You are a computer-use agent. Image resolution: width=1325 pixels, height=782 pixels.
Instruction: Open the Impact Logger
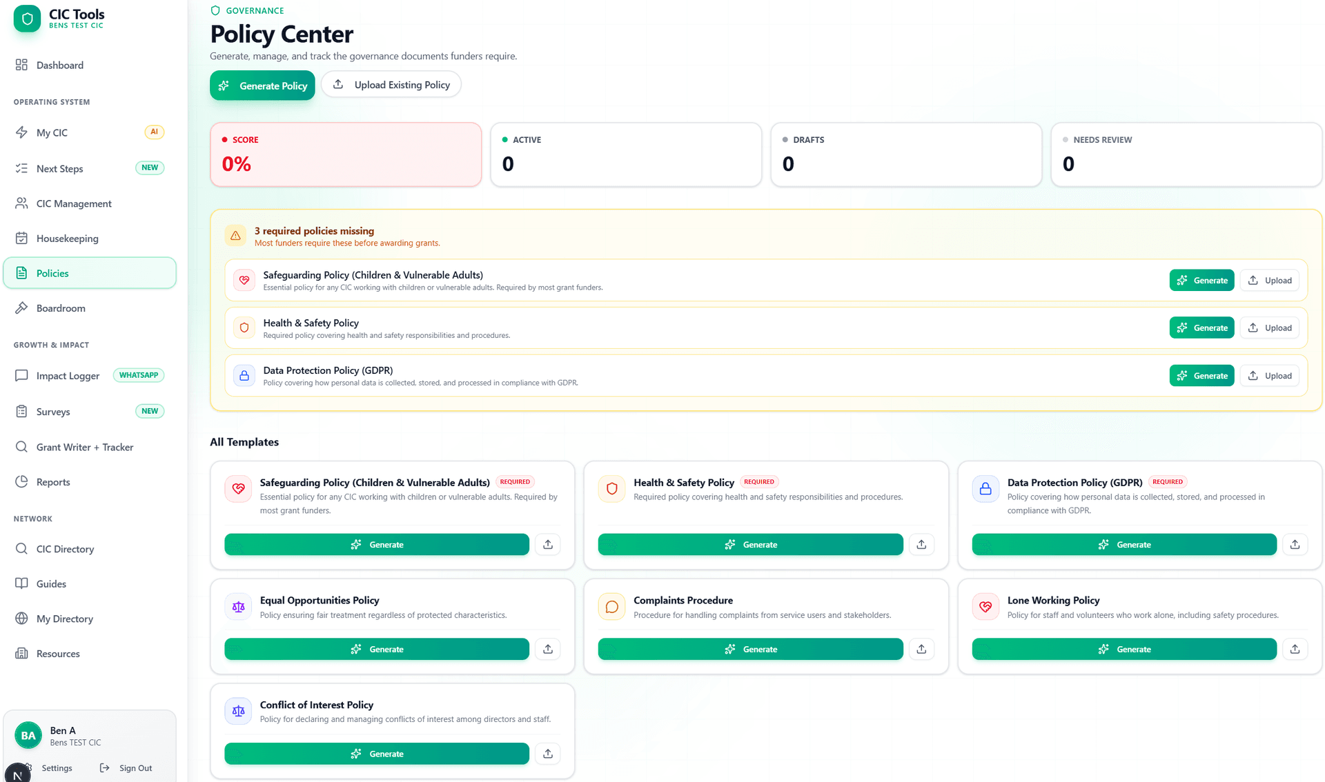click(66, 375)
